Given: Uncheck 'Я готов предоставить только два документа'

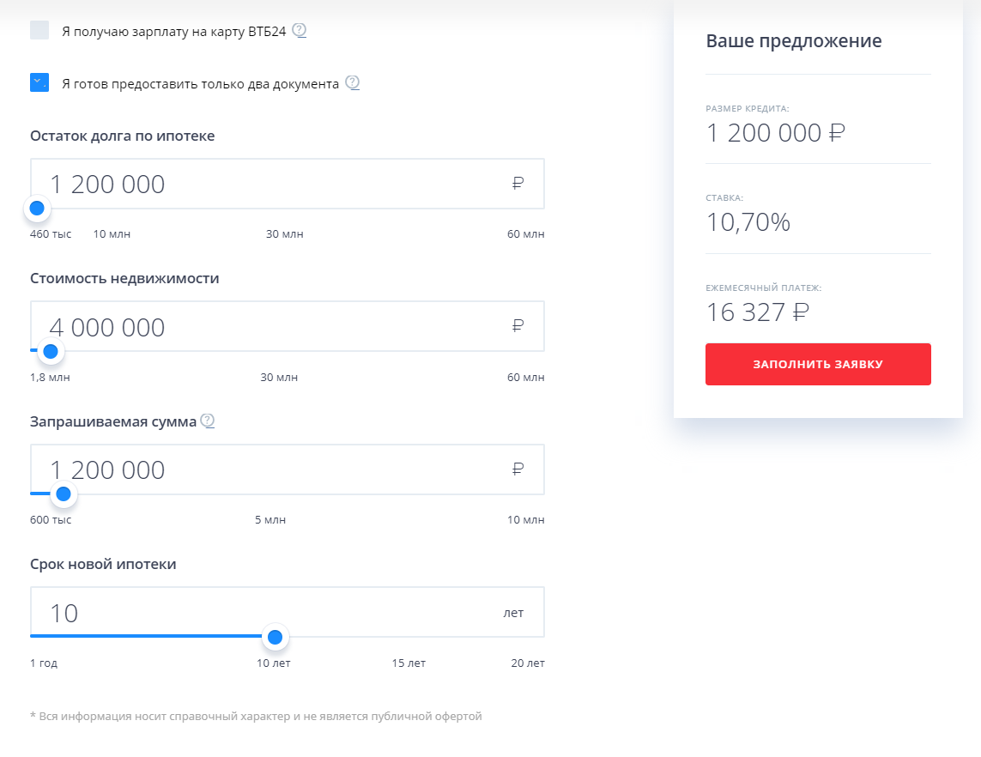Looking at the screenshot, I should point(39,82).
